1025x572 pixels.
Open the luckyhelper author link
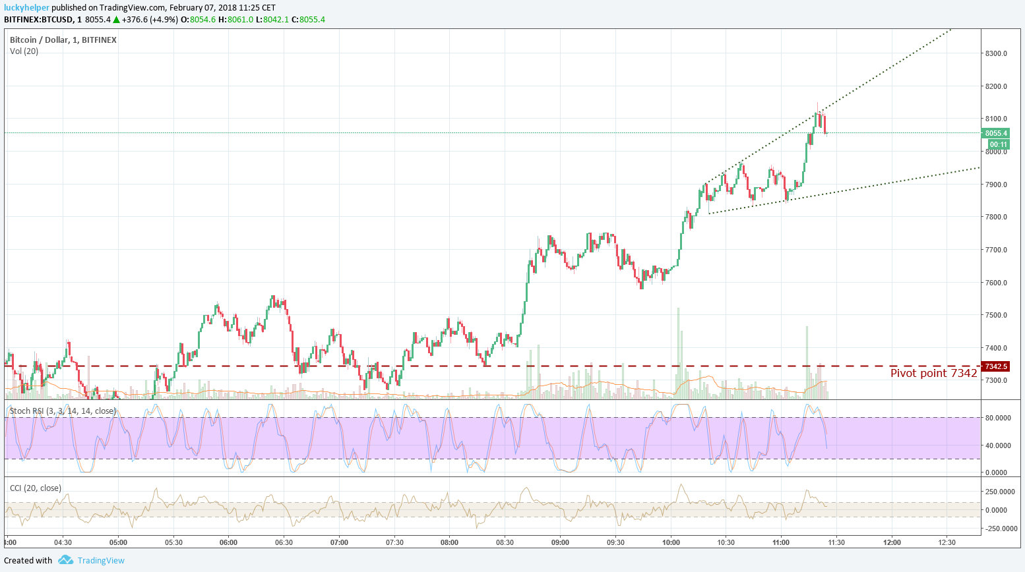coord(26,8)
